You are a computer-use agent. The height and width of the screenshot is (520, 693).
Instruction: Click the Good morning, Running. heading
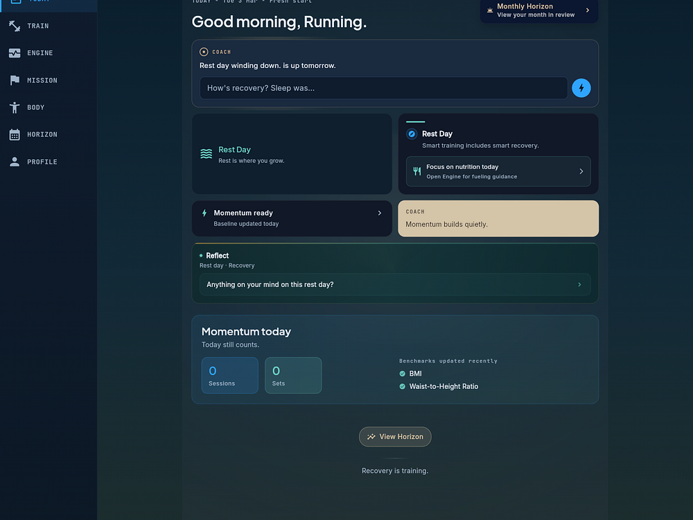tap(279, 21)
